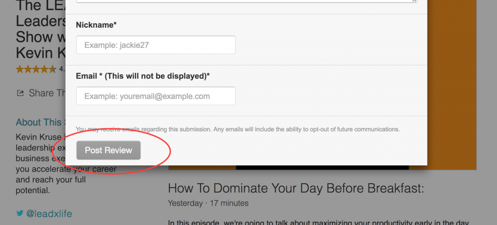
Task: Click the Nickname field label
Action: click(97, 25)
